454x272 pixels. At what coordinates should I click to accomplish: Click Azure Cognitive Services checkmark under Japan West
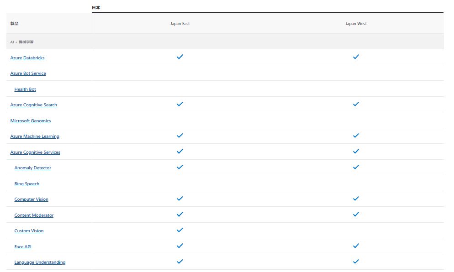tap(356, 152)
